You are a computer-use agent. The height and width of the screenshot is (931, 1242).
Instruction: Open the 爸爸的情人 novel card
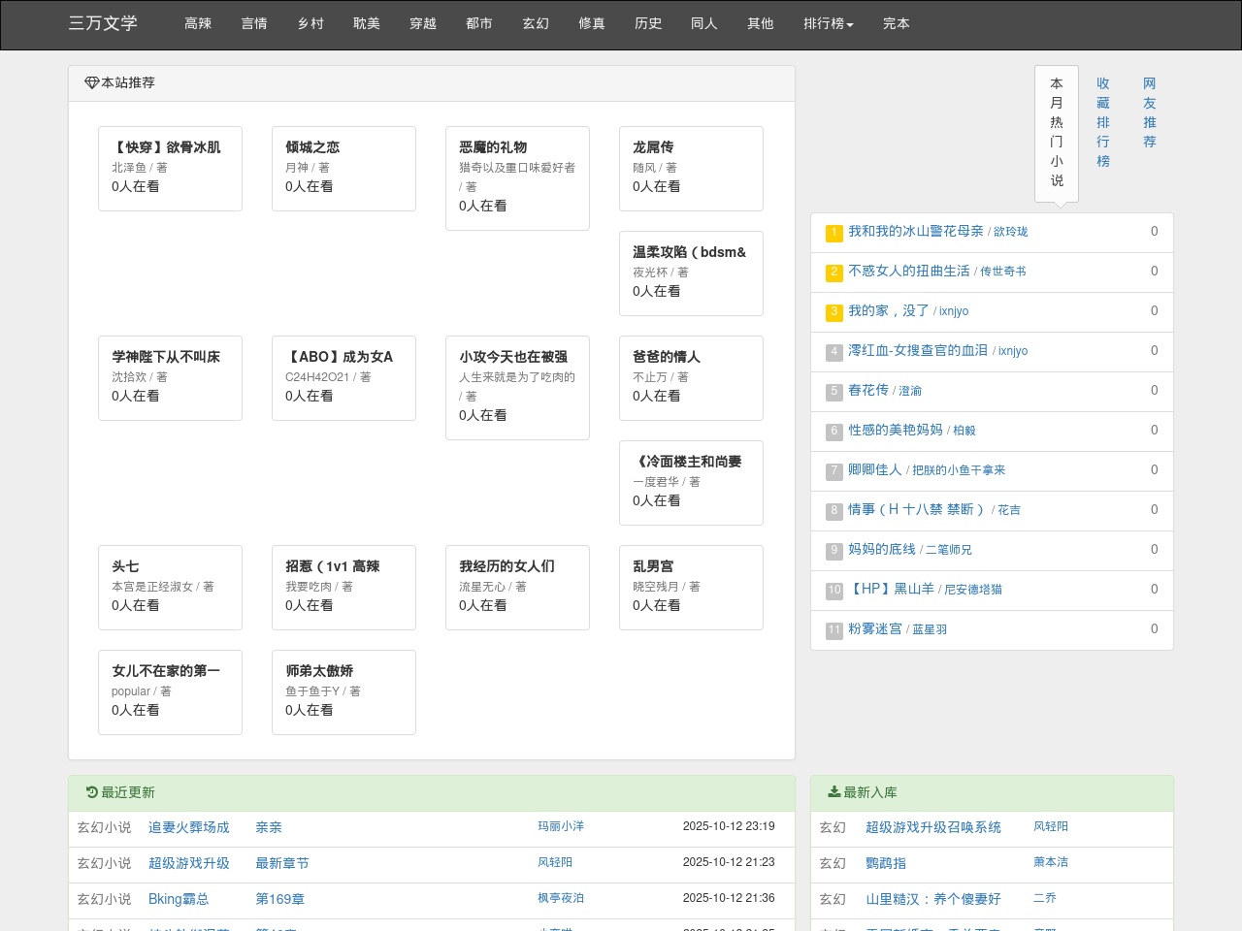click(691, 377)
